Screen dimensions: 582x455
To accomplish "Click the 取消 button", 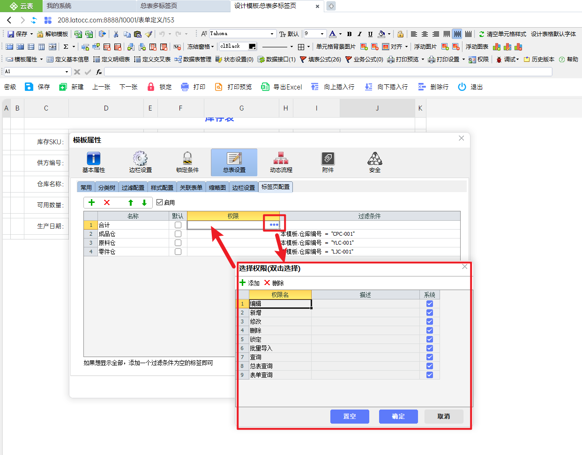I will pos(444,416).
